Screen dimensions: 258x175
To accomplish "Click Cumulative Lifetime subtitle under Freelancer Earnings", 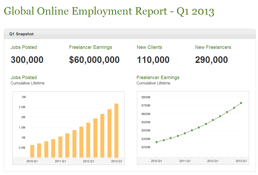I will [153, 83].
